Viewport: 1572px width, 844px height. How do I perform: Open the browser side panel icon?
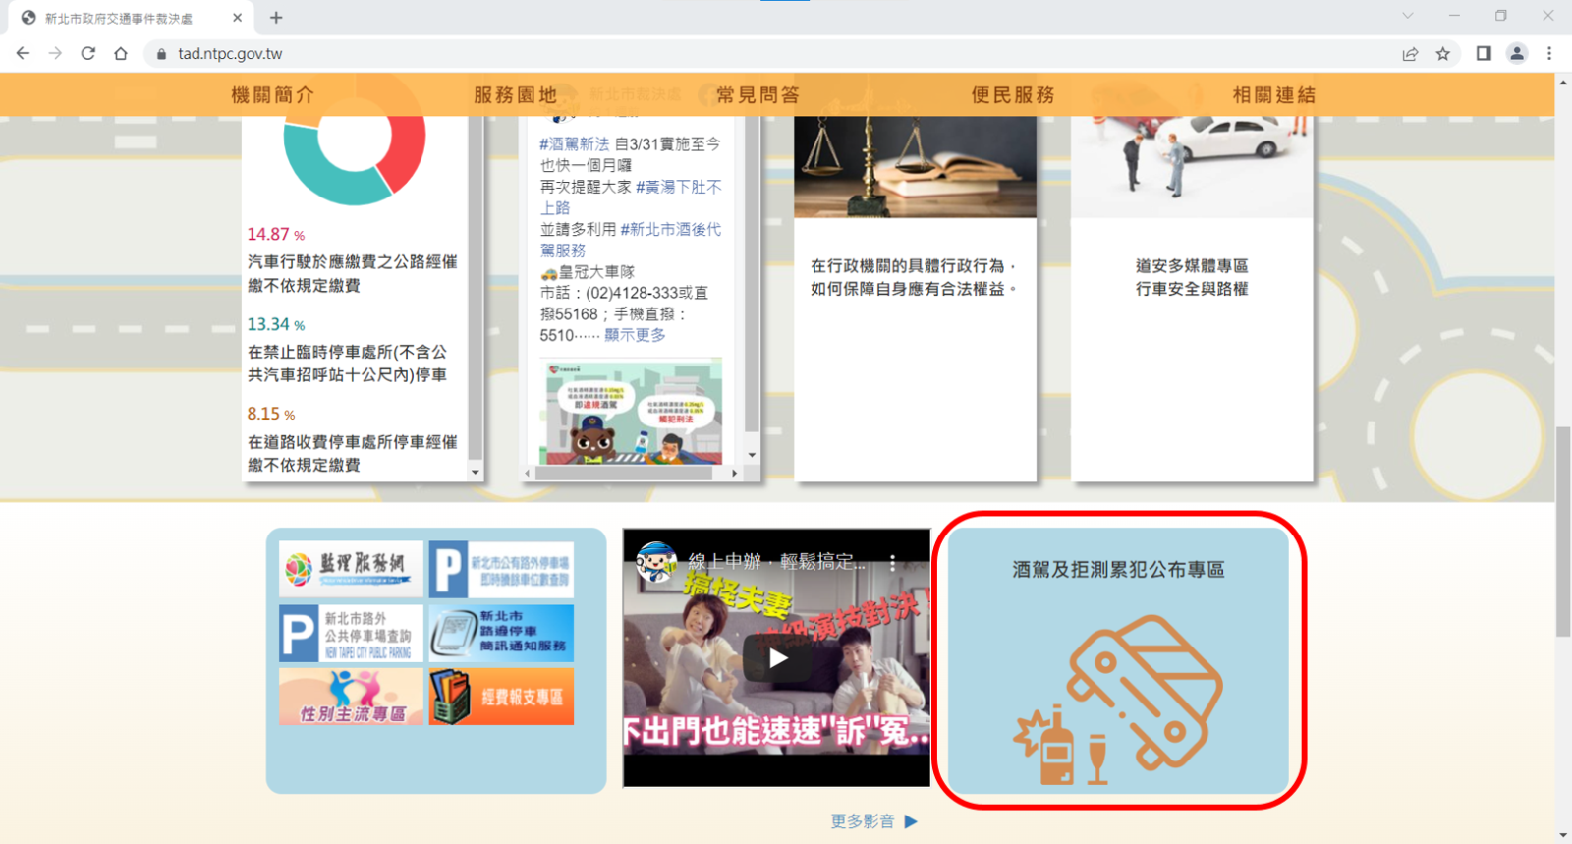pos(1484,53)
